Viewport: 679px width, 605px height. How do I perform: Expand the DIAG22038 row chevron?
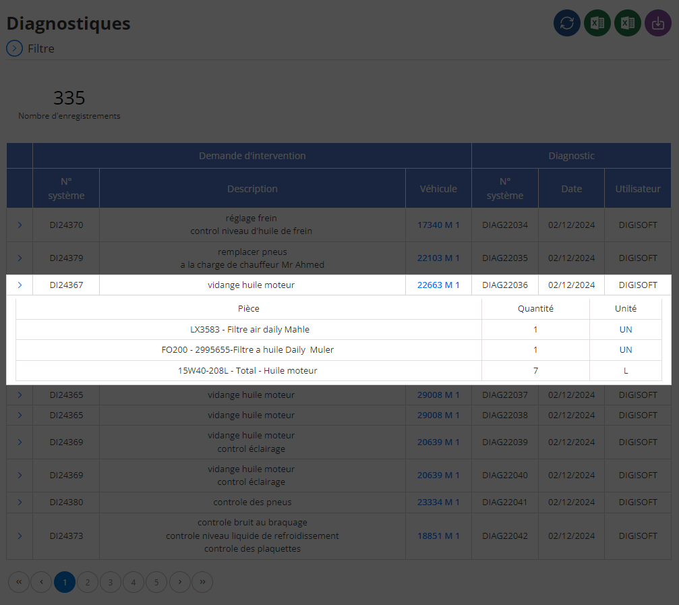click(20, 415)
